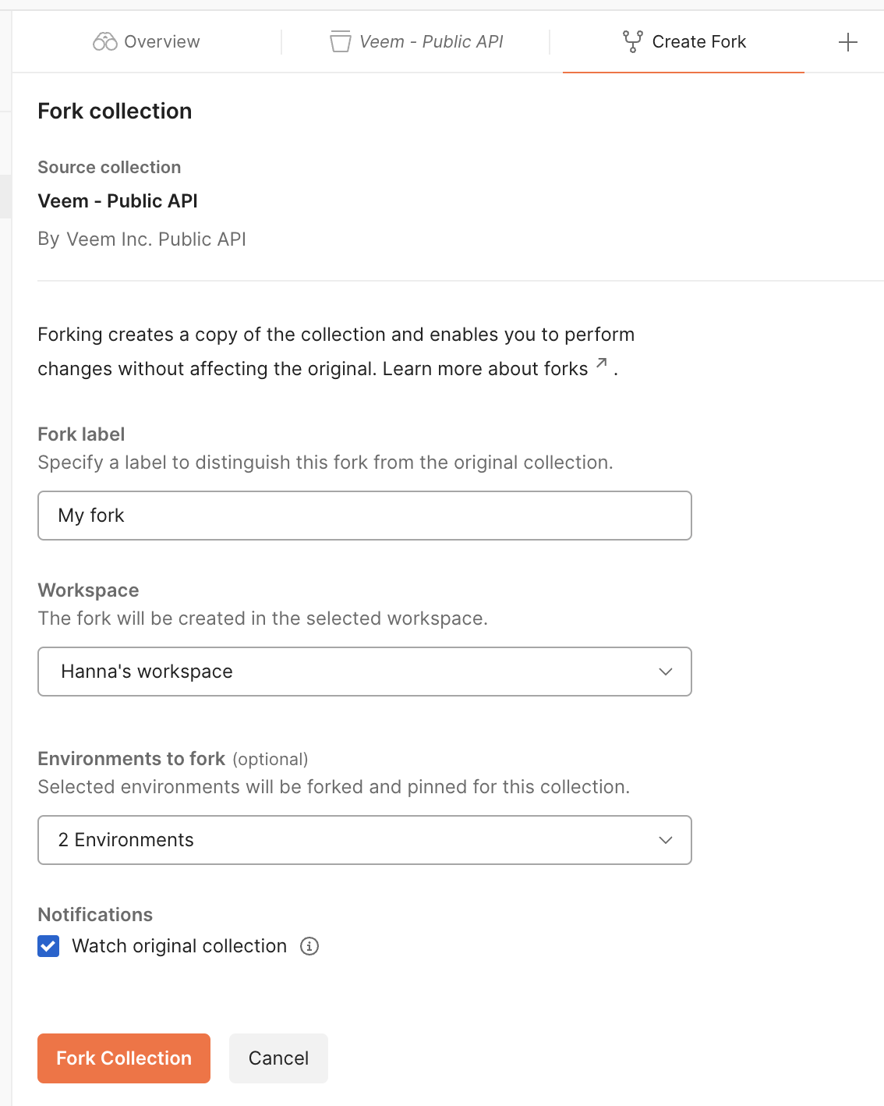Click the collection icon beside Veem - Public API

tap(340, 41)
